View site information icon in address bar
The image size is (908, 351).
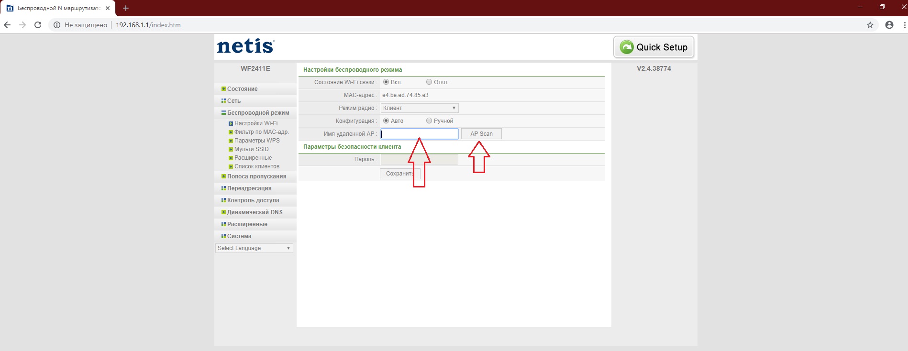(56, 25)
